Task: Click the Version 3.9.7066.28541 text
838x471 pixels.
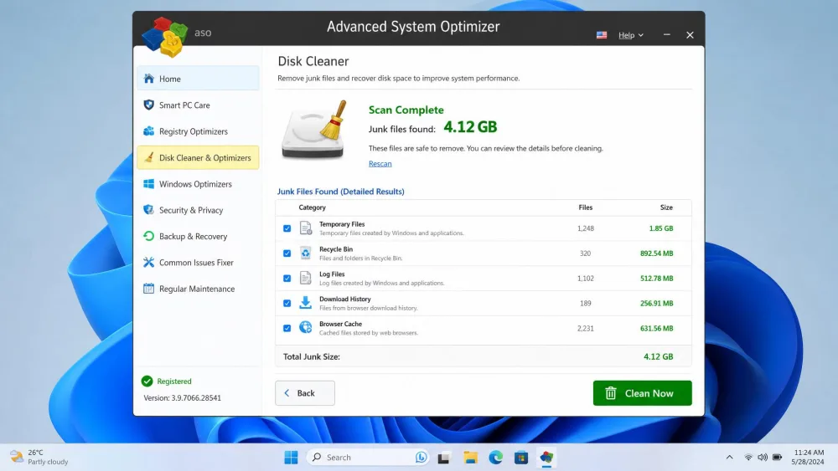Action: (182, 398)
